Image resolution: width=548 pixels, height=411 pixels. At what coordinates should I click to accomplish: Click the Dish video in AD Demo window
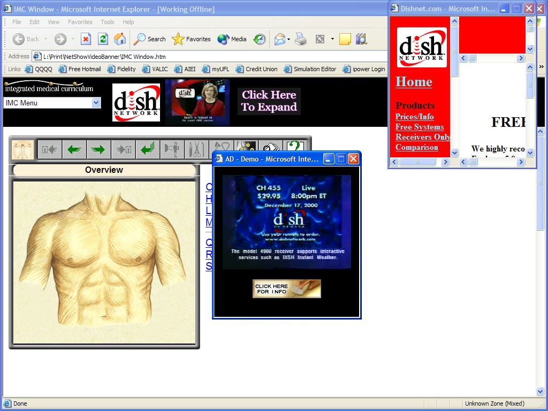click(287, 222)
